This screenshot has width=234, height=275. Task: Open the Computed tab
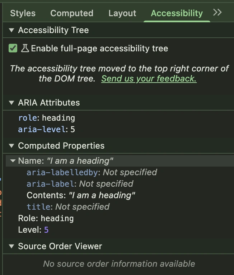pos(72,13)
